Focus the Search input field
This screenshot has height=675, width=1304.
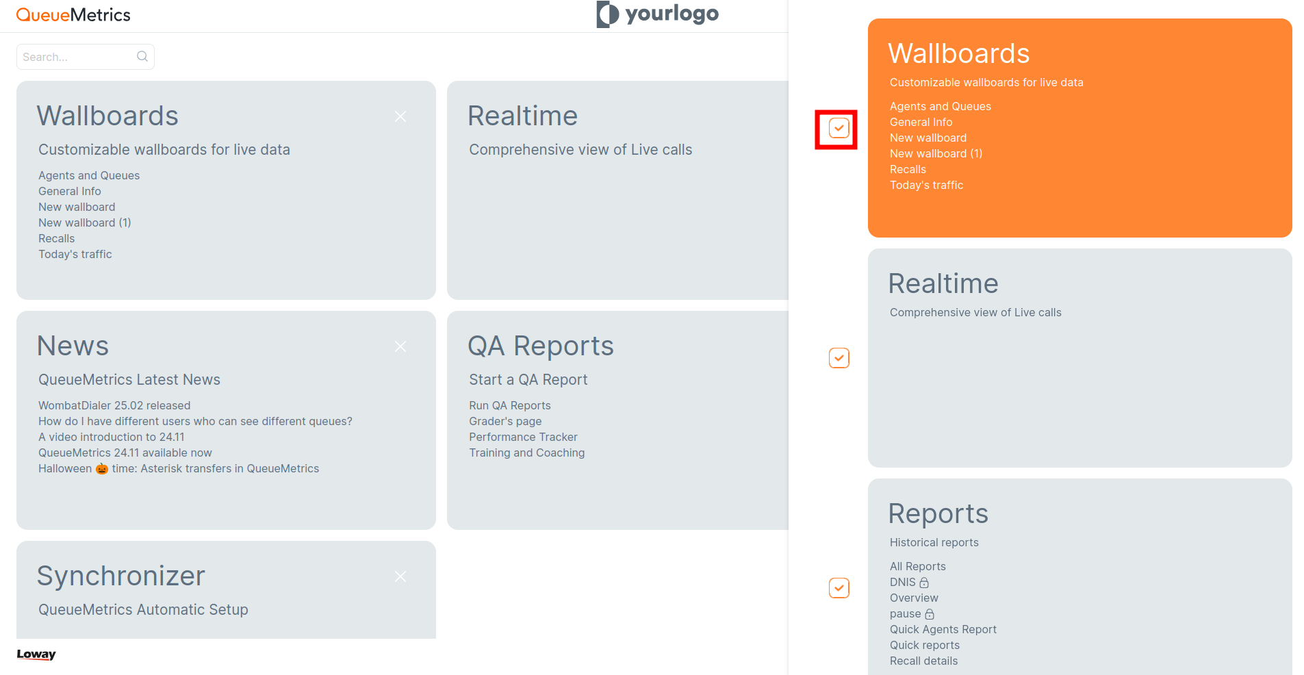pyautogui.click(x=77, y=57)
